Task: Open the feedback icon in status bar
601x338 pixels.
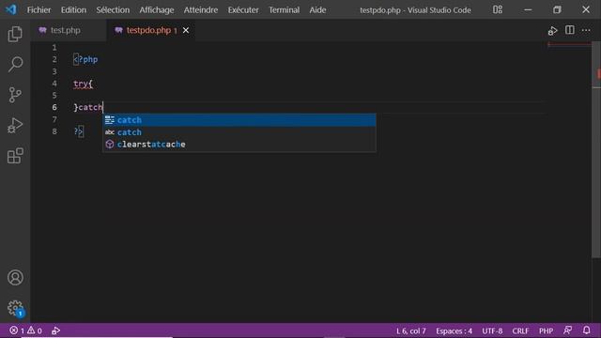Action: click(x=568, y=330)
